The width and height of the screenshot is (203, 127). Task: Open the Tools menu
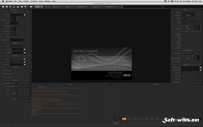(41, 1)
